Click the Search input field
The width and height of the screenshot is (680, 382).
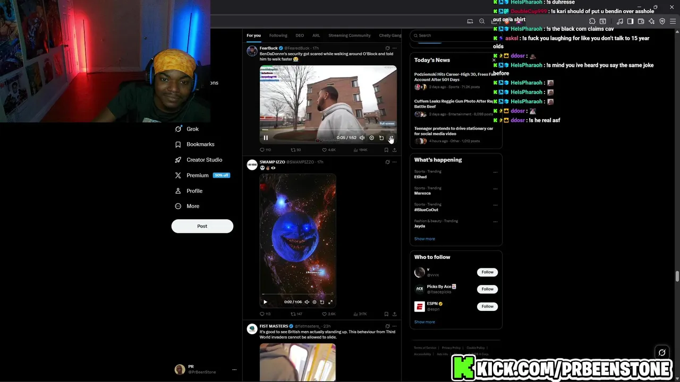(x=455, y=36)
